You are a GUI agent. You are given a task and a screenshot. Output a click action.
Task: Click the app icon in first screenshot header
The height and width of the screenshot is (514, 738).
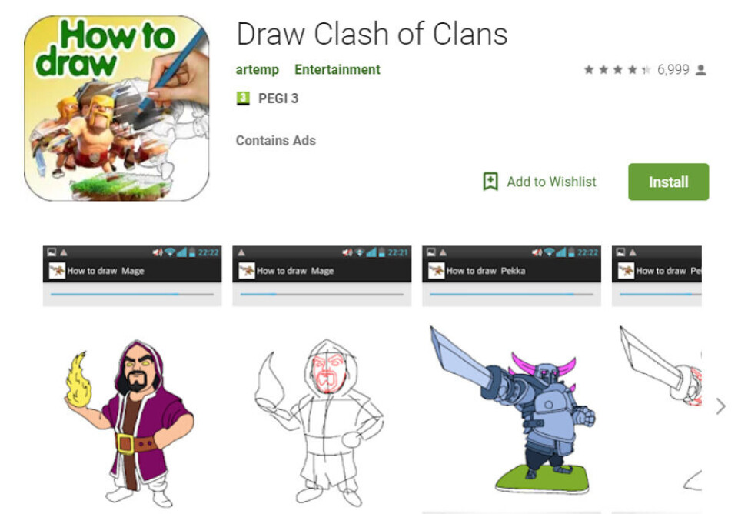point(57,270)
